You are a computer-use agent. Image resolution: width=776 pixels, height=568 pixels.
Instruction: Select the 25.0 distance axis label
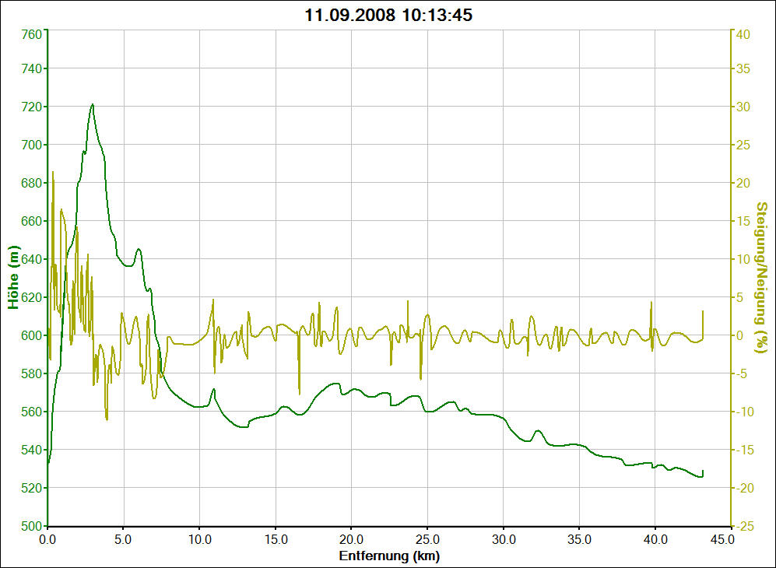coord(427,539)
